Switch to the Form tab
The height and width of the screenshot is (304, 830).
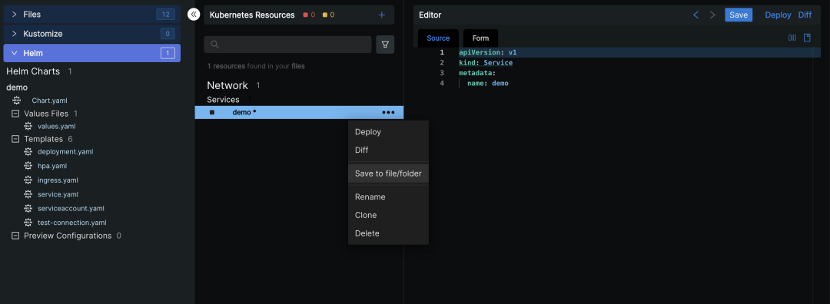tap(480, 38)
